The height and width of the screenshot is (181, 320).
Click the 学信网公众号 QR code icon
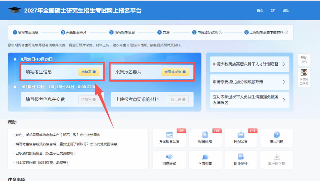click(304, 72)
